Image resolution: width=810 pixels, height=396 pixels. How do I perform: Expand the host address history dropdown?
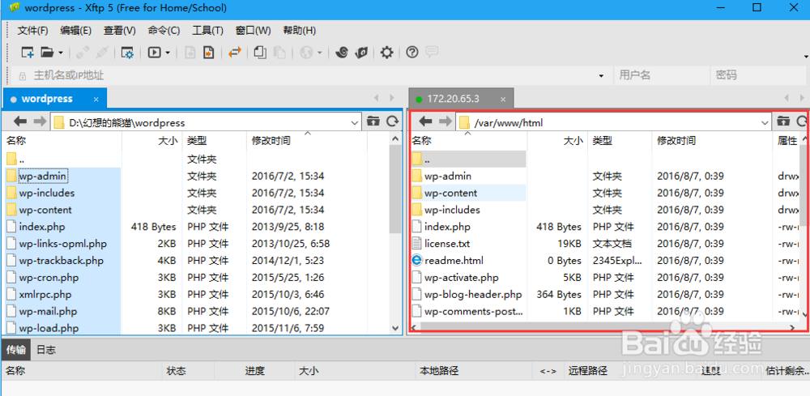(x=601, y=76)
